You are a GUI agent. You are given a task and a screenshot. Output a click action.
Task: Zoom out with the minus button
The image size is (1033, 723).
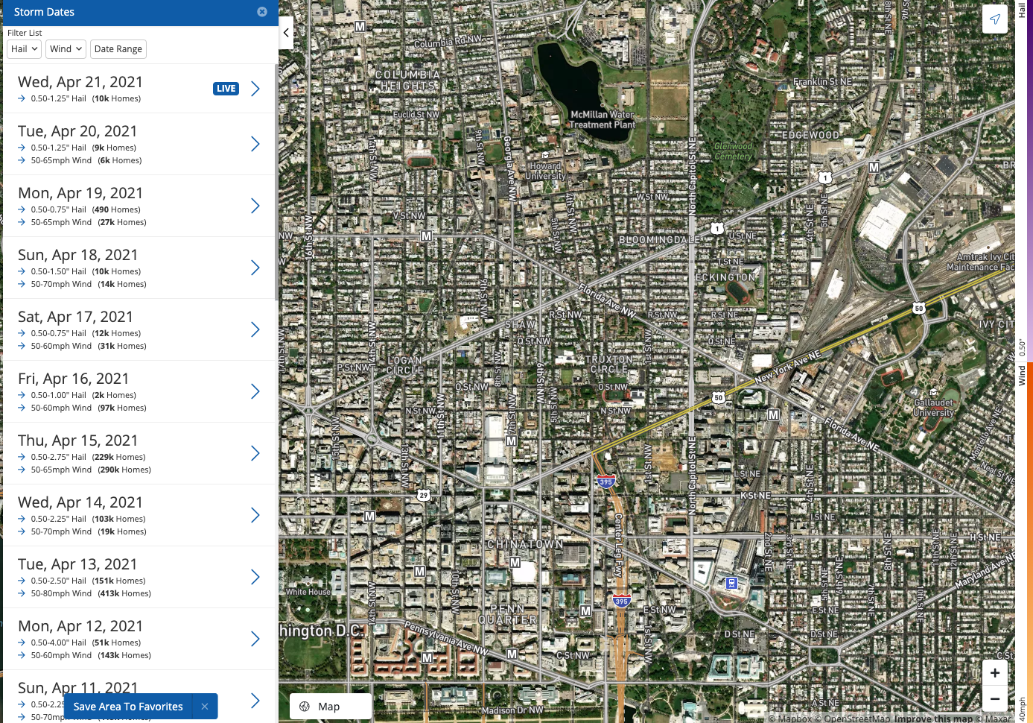pyautogui.click(x=995, y=698)
